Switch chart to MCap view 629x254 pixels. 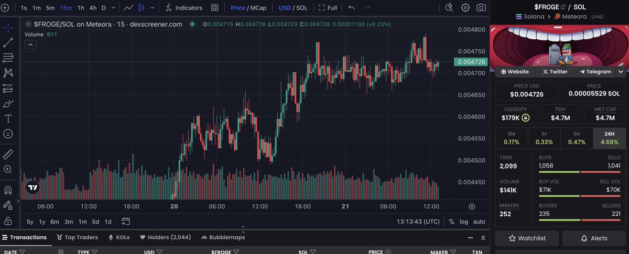pyautogui.click(x=258, y=8)
